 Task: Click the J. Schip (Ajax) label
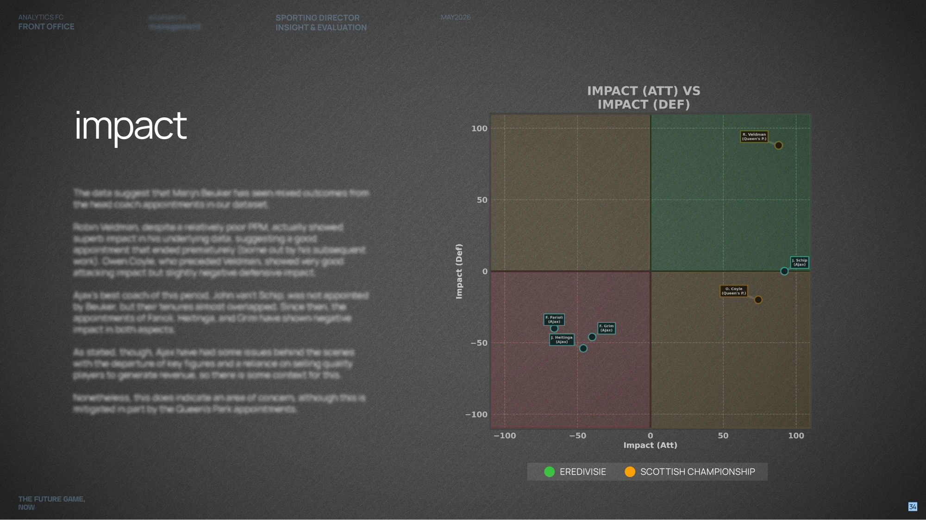pos(799,263)
